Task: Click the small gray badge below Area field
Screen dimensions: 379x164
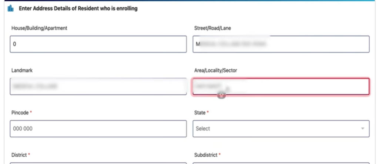Action: 222,96
